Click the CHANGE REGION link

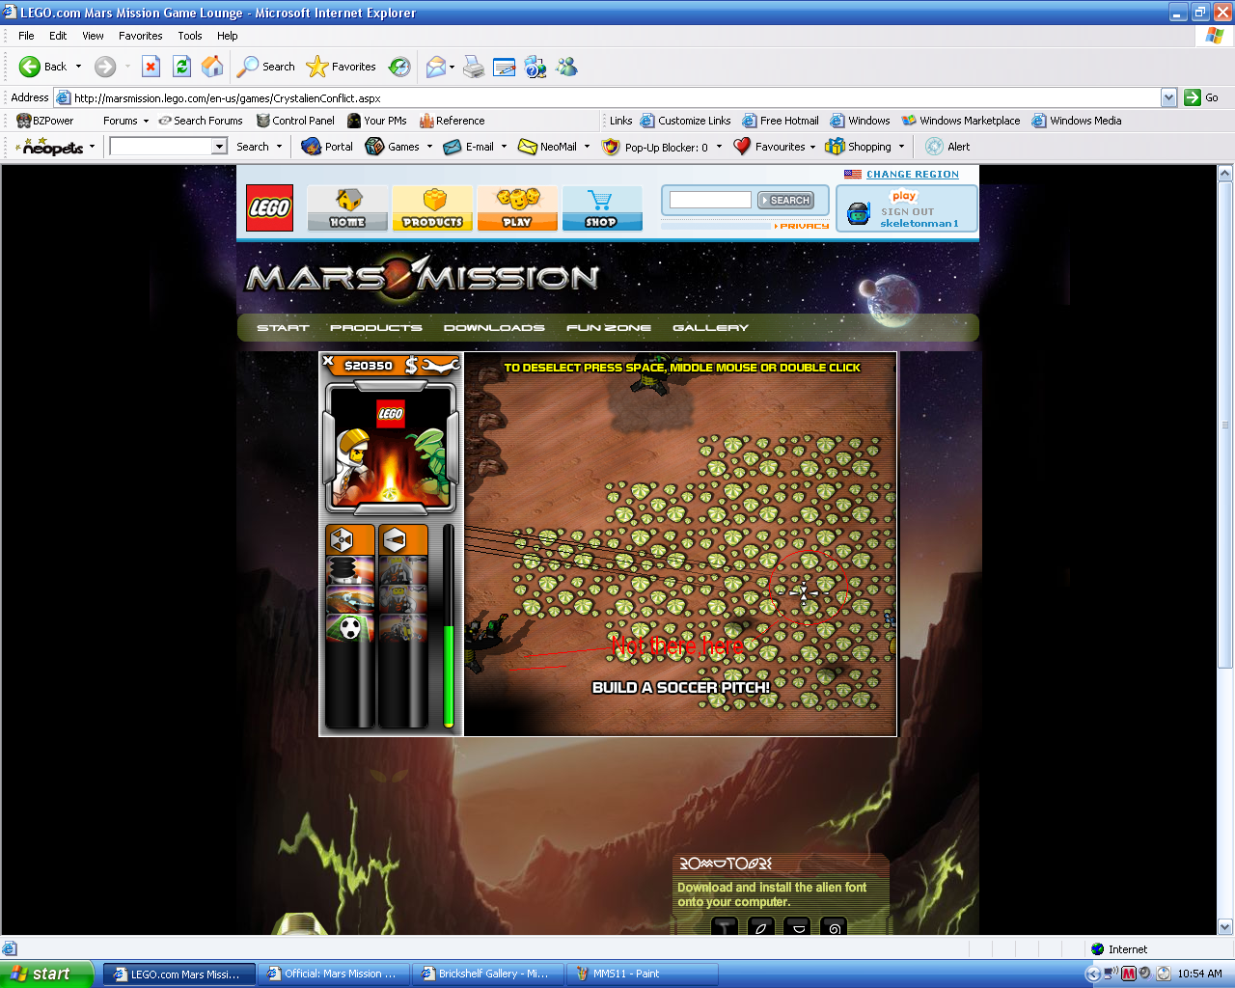click(x=913, y=175)
